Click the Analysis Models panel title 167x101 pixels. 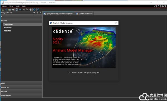pyautogui.click(x=7, y=13)
